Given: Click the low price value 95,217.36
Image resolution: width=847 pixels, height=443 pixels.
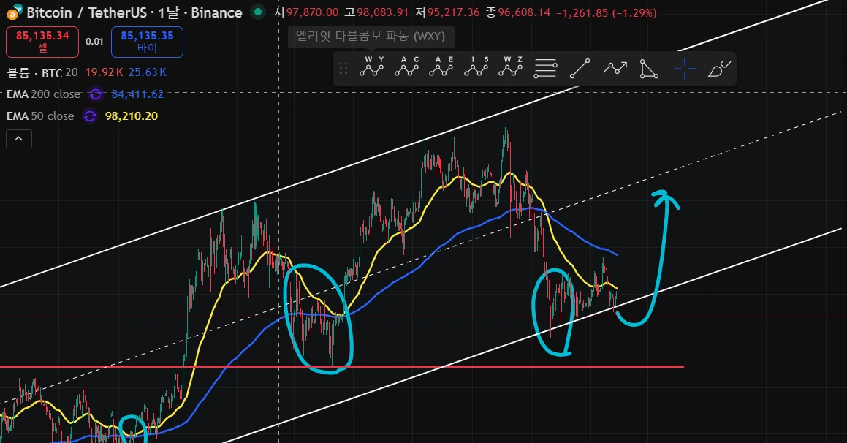Looking at the screenshot, I should pos(453,12).
